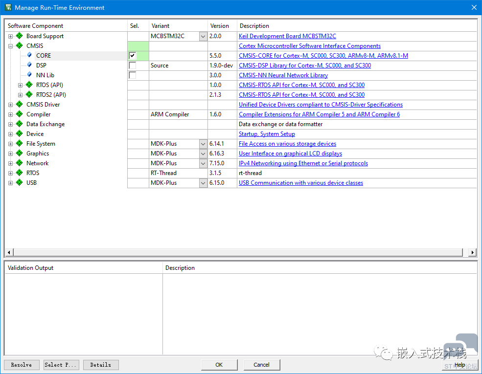Click the NN Lib blue component icon
The image size is (482, 374).
(x=29, y=75)
